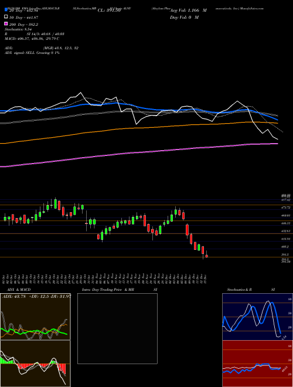Viewport: 293px width, 387px height.
Task: Click the 'Avg Vol: 1.166 M' label
Action: tap(188, 11)
